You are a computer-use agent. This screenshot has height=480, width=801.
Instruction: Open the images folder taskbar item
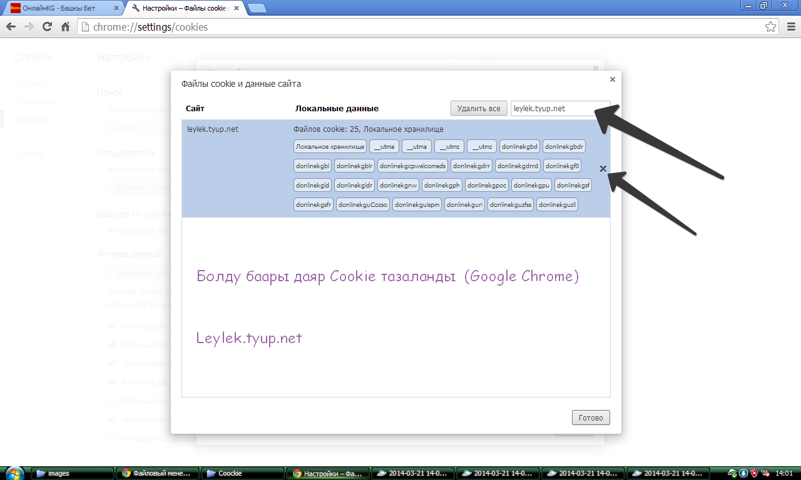click(x=73, y=473)
